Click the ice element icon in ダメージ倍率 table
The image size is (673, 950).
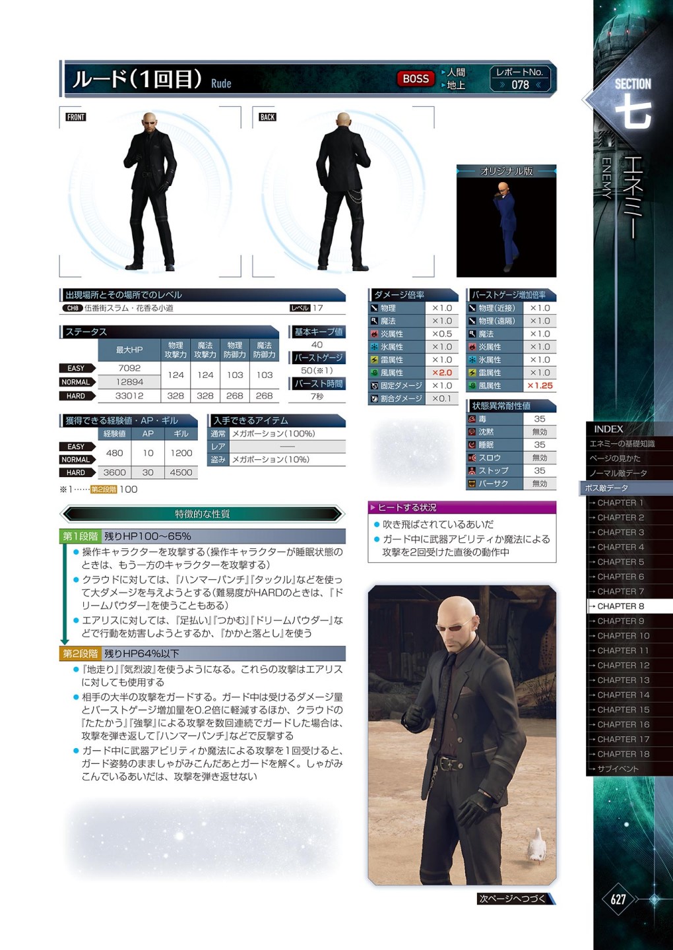tap(374, 347)
